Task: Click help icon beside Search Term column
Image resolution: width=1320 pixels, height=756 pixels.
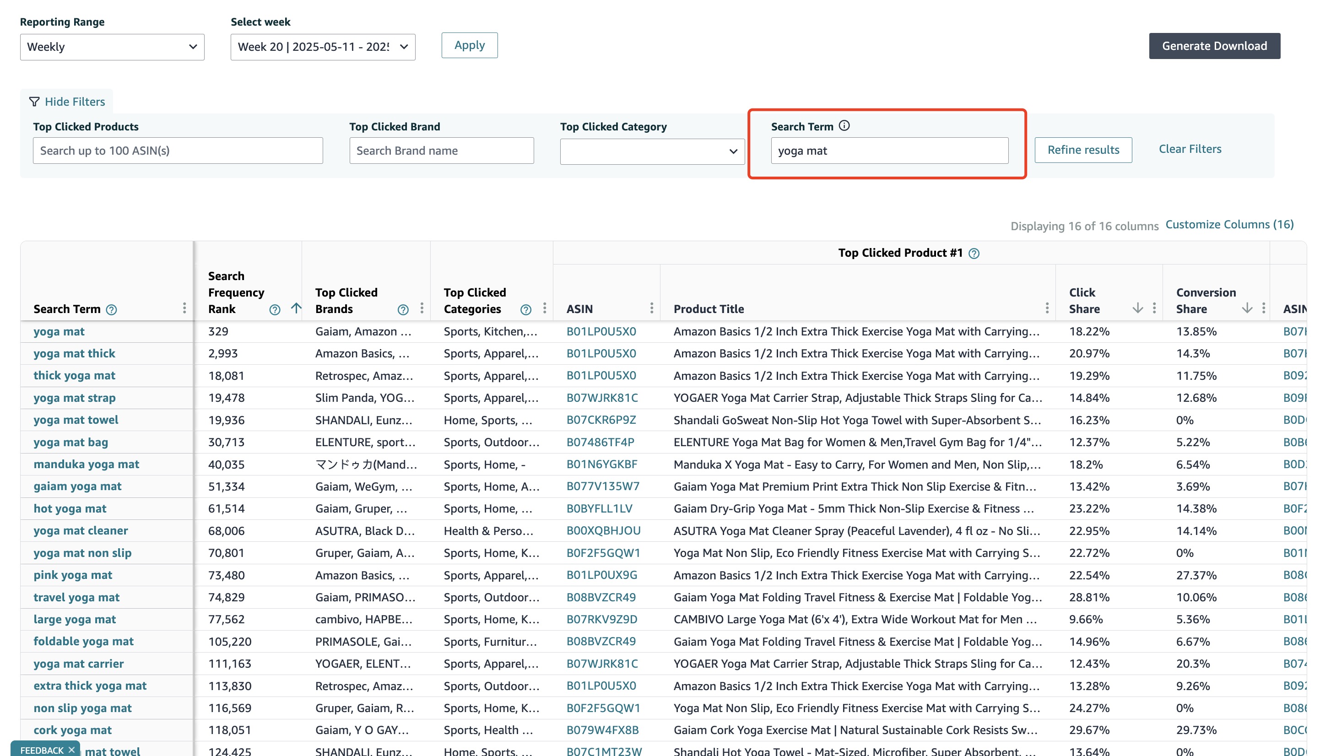Action: 112,310
